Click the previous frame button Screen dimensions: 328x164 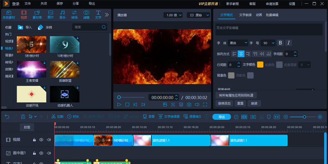click(x=135, y=105)
